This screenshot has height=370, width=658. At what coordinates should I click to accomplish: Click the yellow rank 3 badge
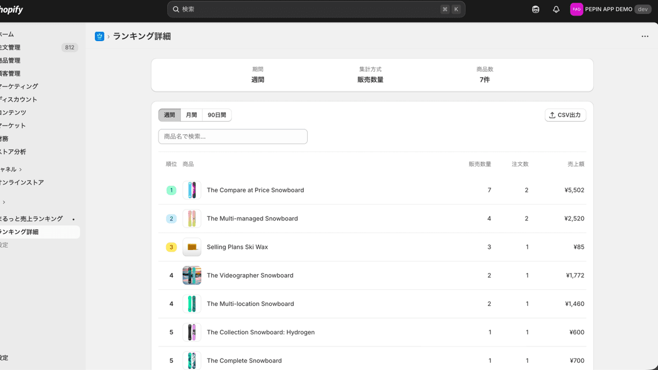point(171,247)
